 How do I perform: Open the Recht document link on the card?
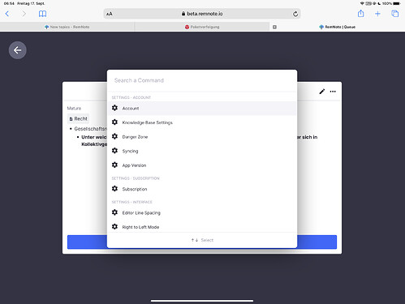(78, 118)
